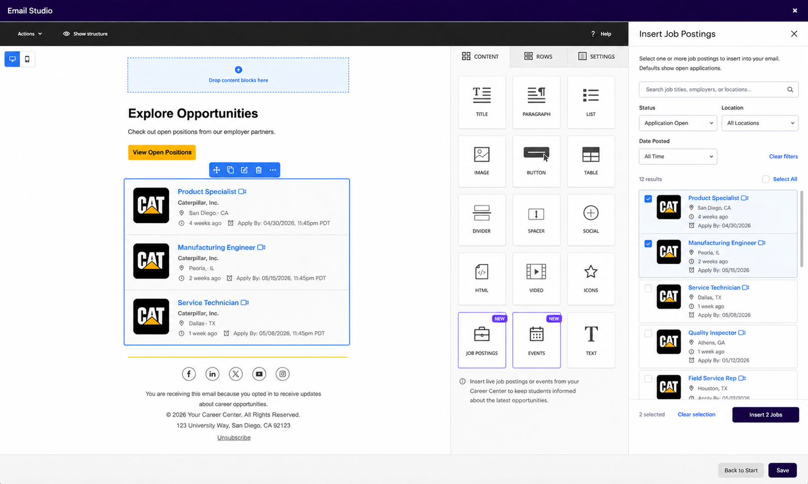Close the Email Studio window
The width and height of the screenshot is (808, 484).
point(795,10)
